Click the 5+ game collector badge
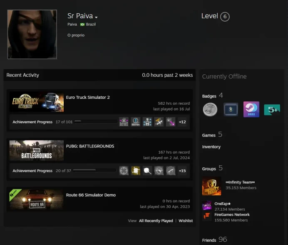The height and width of the screenshot is (245, 288). (x=272, y=110)
